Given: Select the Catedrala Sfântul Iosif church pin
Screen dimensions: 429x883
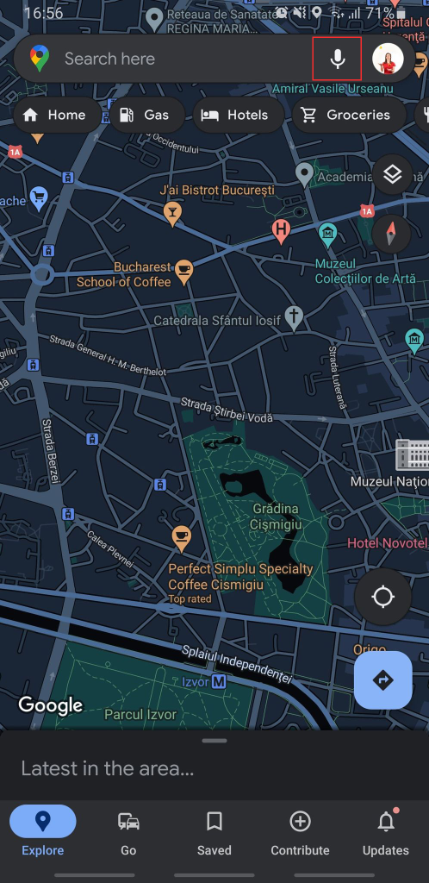Looking at the screenshot, I should click(x=293, y=319).
